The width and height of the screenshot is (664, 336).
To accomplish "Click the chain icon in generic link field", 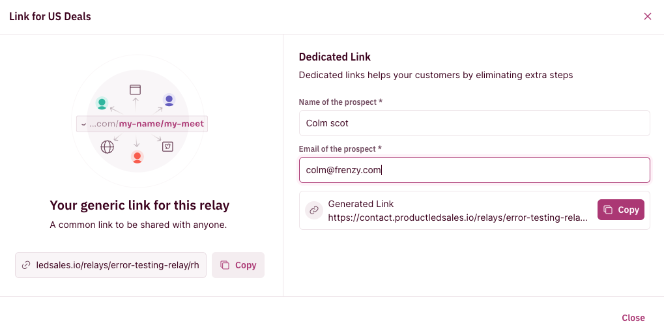I will pos(26,265).
